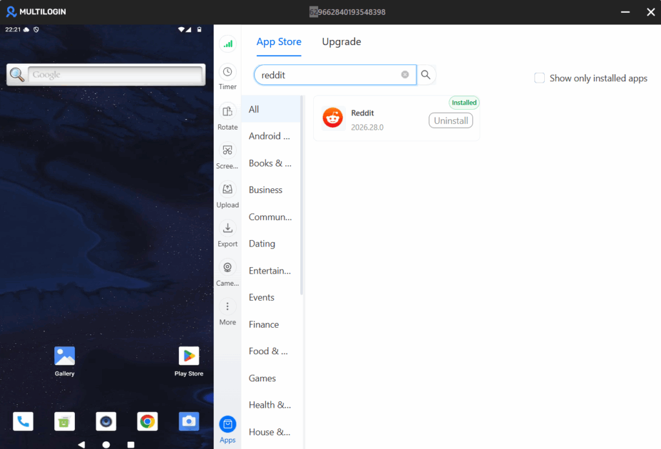Screen dimensions: 661x449
Task: Switch to the Upgrade tab
Action: [x=341, y=42]
